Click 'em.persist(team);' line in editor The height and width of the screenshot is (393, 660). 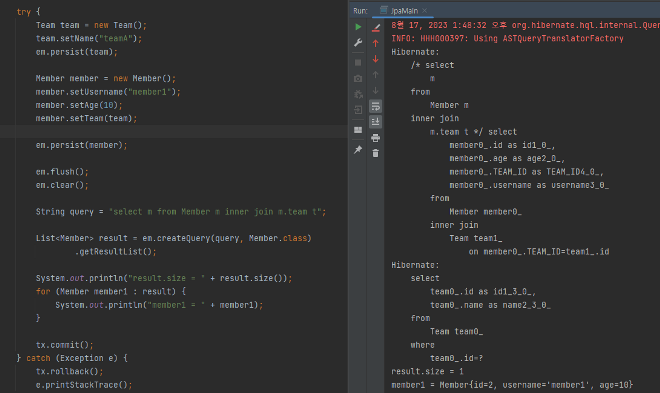[x=77, y=52]
